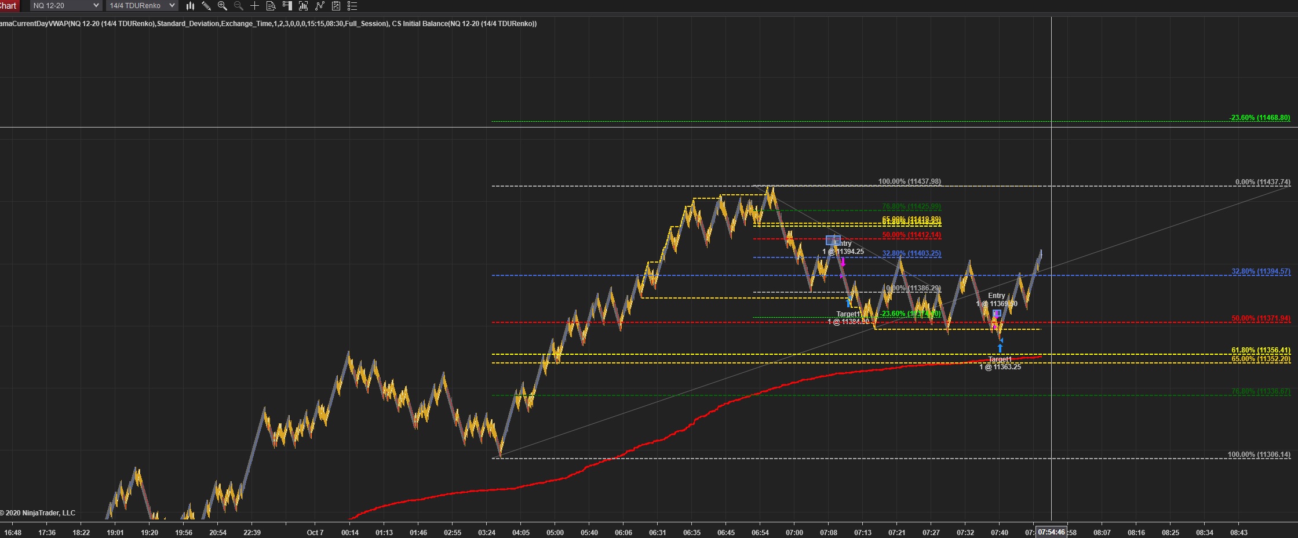Click the 07:54:46 time axis cursor label
This screenshot has height=538, width=1298.
(x=1051, y=532)
